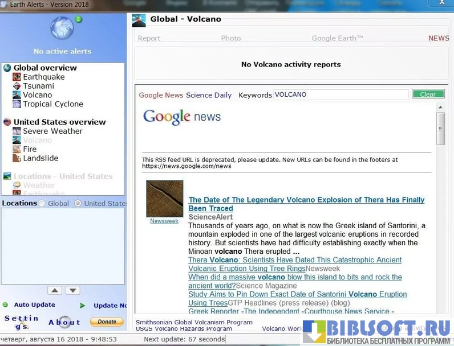Open Settings with the tools icon
Image resolution: width=454 pixels, height=346 pixels.
click(x=21, y=322)
